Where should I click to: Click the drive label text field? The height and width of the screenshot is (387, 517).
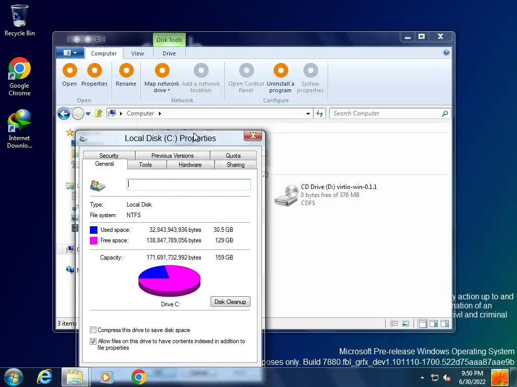(x=189, y=184)
